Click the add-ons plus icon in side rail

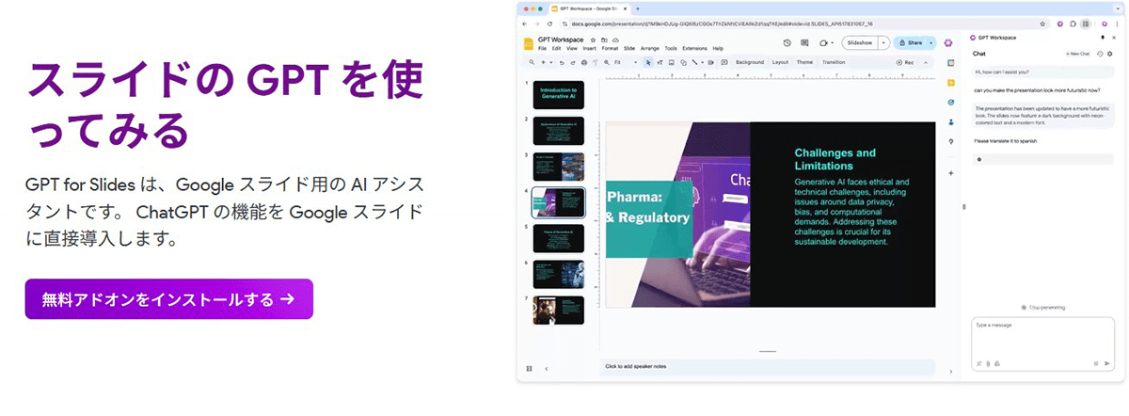[951, 173]
